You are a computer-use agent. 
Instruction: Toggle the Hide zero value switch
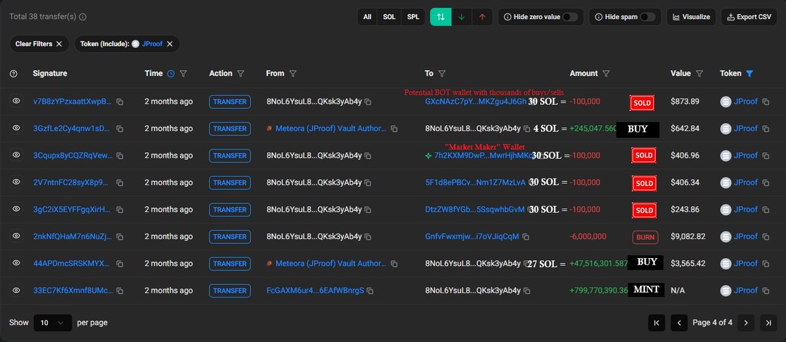pyautogui.click(x=571, y=17)
